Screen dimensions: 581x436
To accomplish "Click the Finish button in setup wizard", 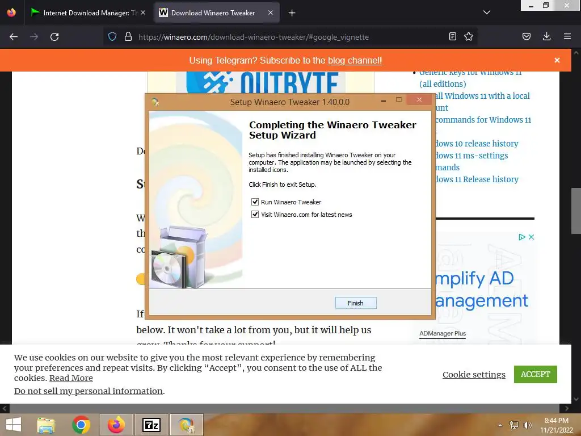I will click(x=355, y=303).
